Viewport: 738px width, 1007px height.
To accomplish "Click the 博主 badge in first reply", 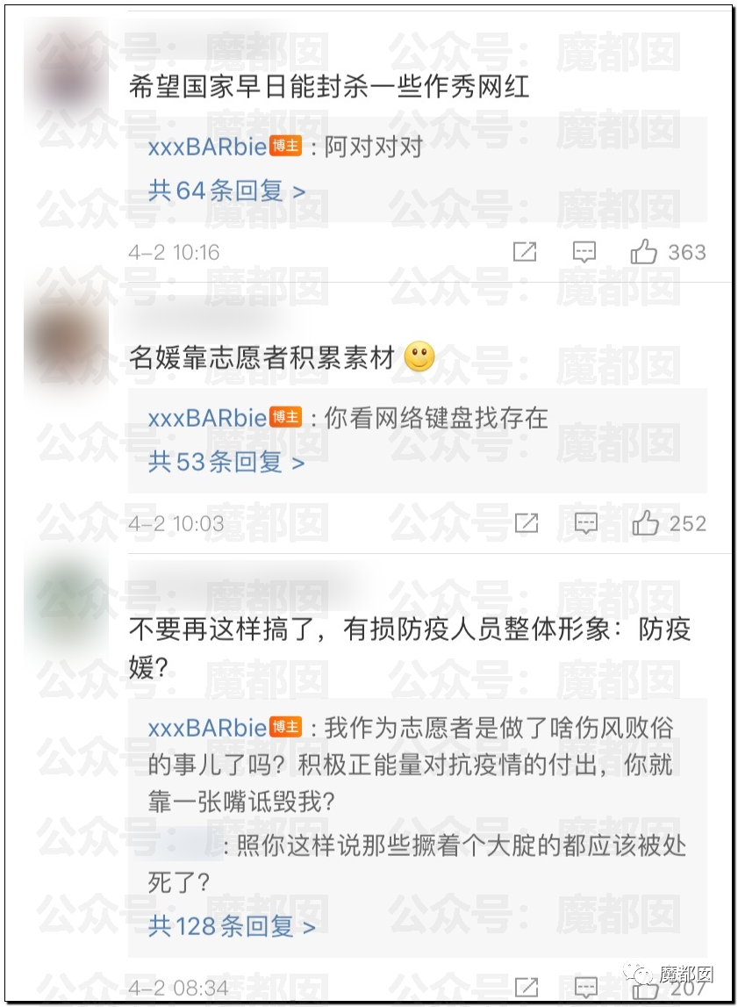I will [285, 146].
